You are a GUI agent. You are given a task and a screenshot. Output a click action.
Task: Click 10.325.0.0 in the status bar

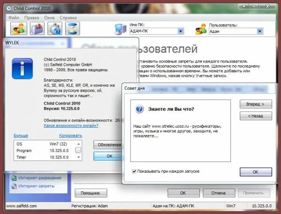262,206
